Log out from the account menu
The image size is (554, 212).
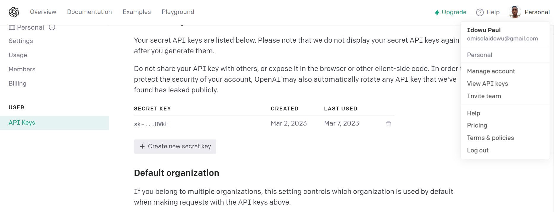[x=478, y=150]
